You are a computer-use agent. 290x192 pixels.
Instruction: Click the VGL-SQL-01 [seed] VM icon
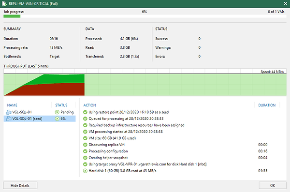[9, 118]
